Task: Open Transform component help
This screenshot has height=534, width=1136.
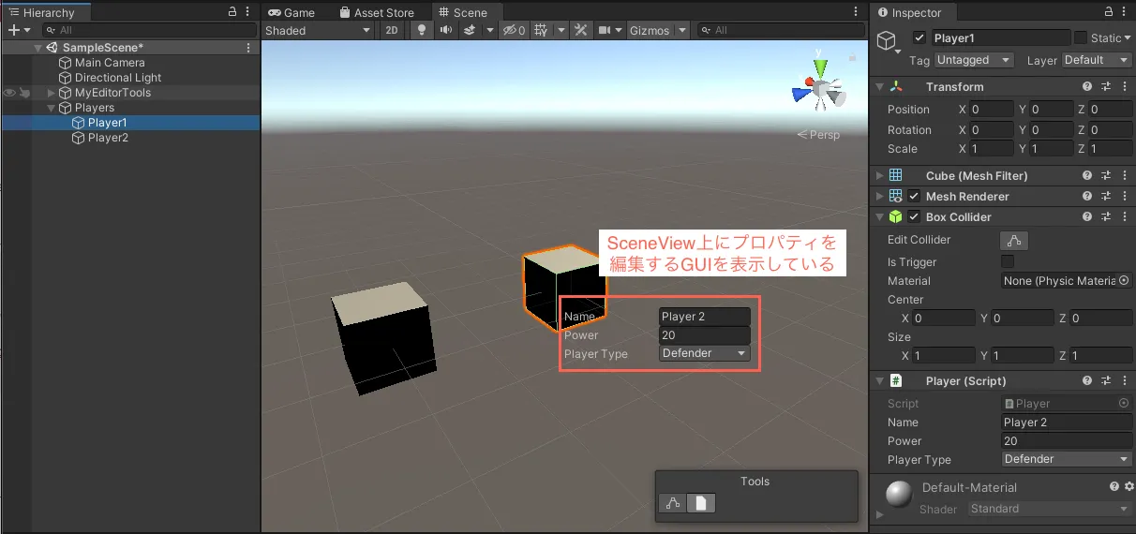Action: [1087, 86]
